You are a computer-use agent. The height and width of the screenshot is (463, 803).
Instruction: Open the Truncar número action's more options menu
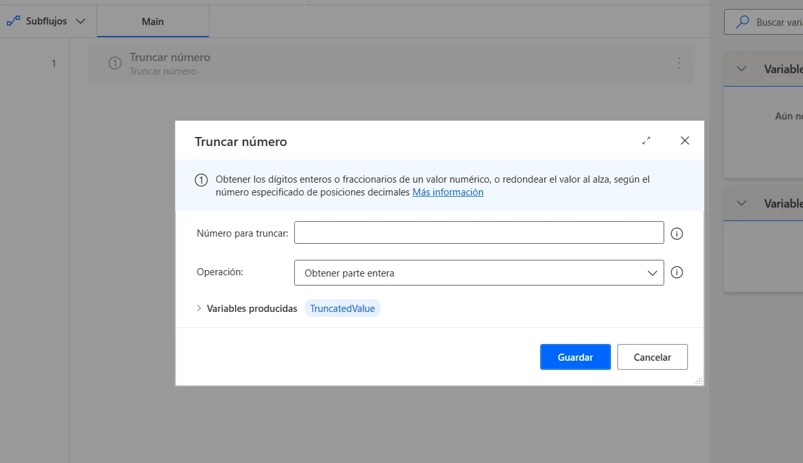679,64
